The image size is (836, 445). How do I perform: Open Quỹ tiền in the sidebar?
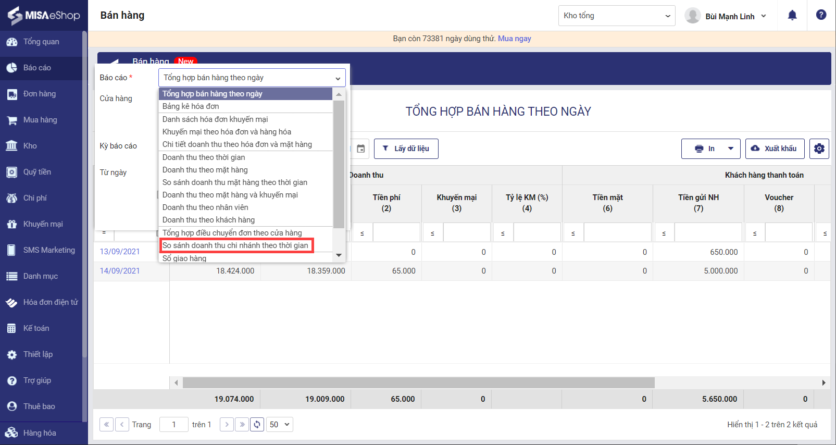click(37, 172)
